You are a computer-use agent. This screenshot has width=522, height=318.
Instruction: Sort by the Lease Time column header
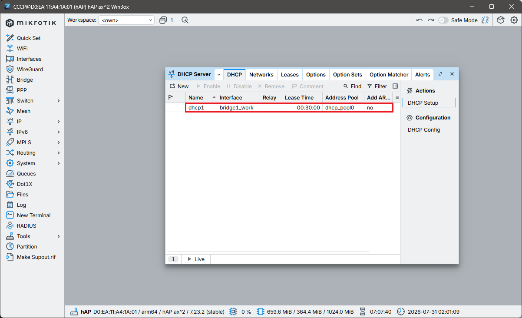pos(302,97)
